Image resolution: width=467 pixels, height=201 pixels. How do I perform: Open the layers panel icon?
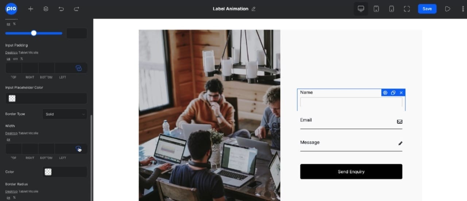pos(46,9)
